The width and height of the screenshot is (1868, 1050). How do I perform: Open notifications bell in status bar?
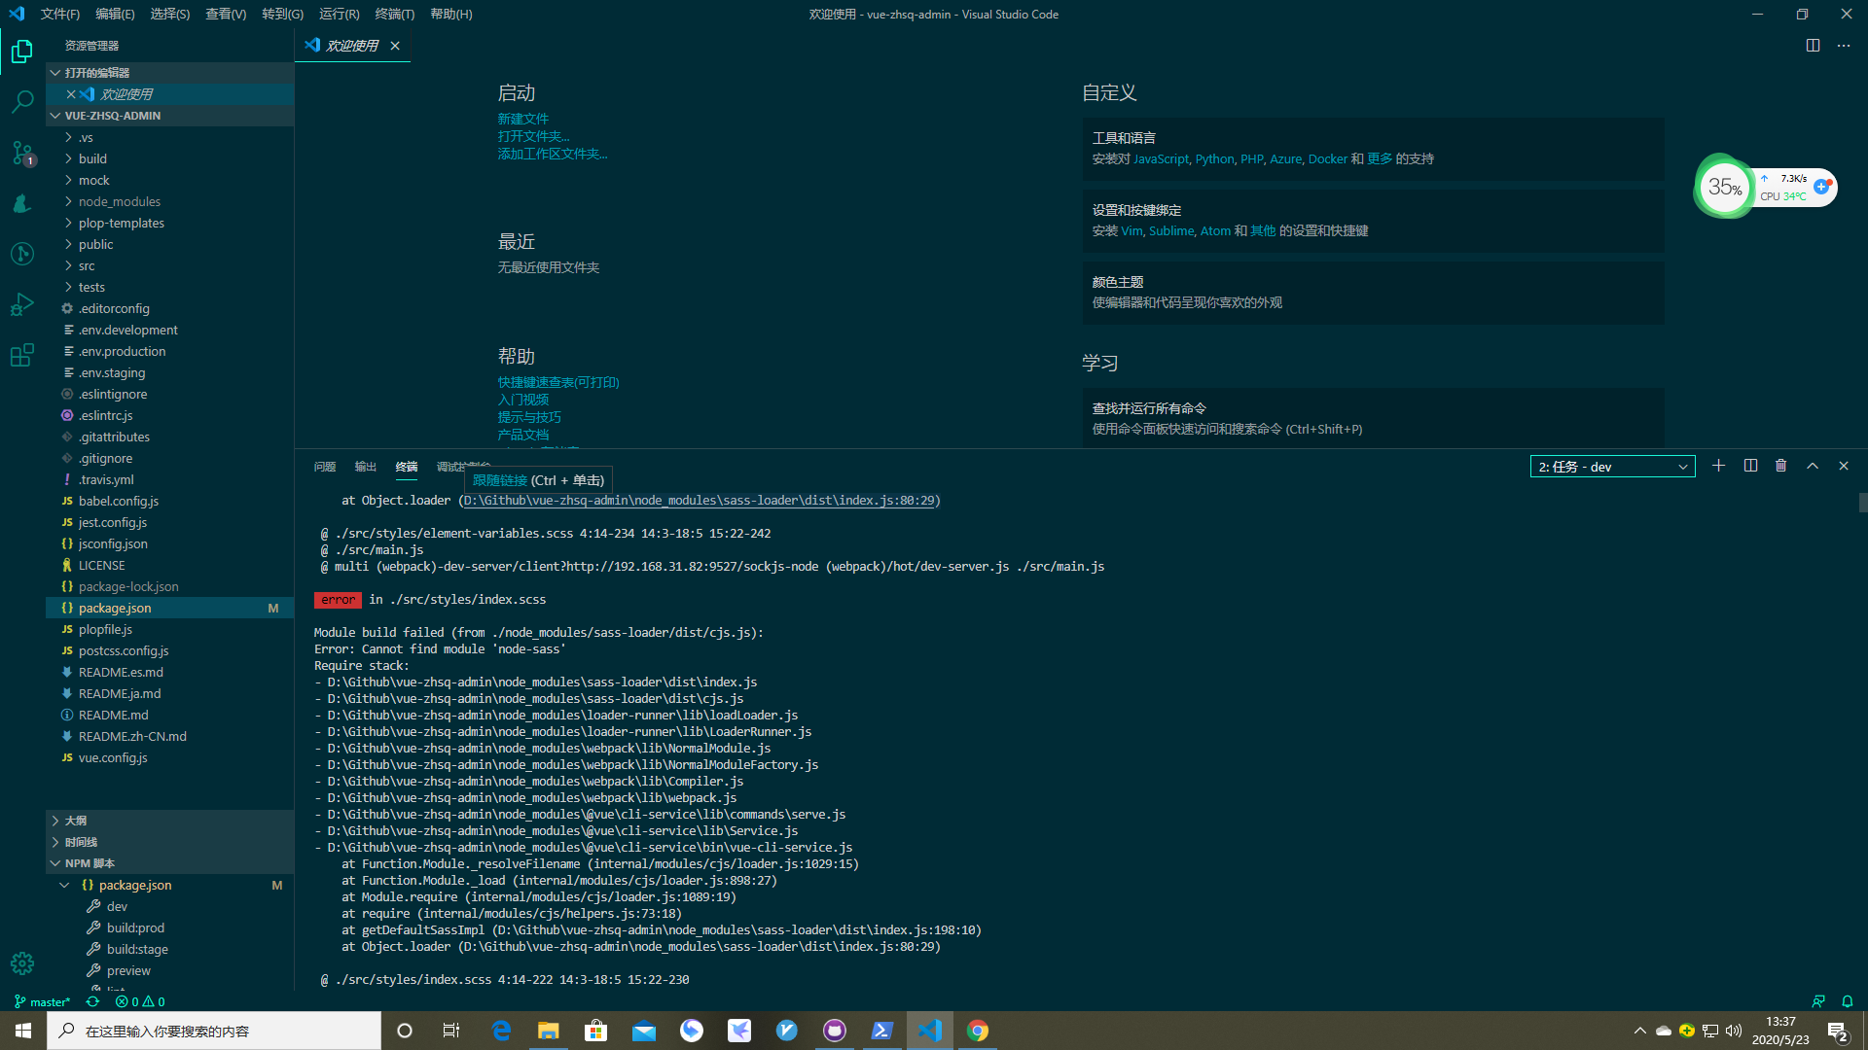(x=1848, y=1001)
